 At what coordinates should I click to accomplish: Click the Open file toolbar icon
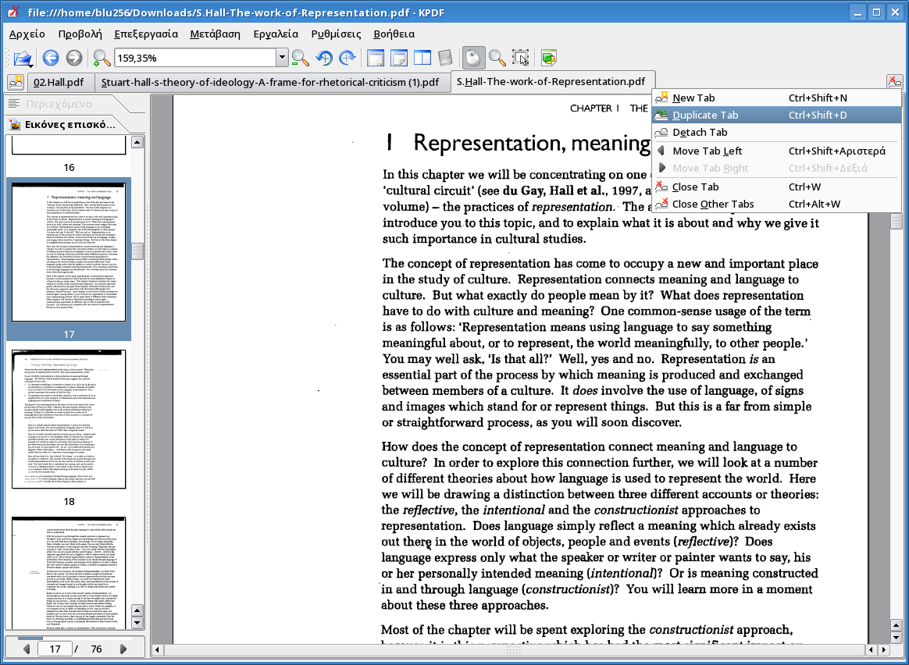pyautogui.click(x=22, y=58)
